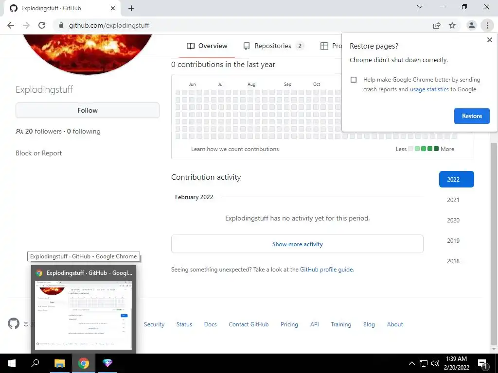This screenshot has width=498, height=373.
Task: Select 2019 contribution year
Action: click(x=453, y=241)
